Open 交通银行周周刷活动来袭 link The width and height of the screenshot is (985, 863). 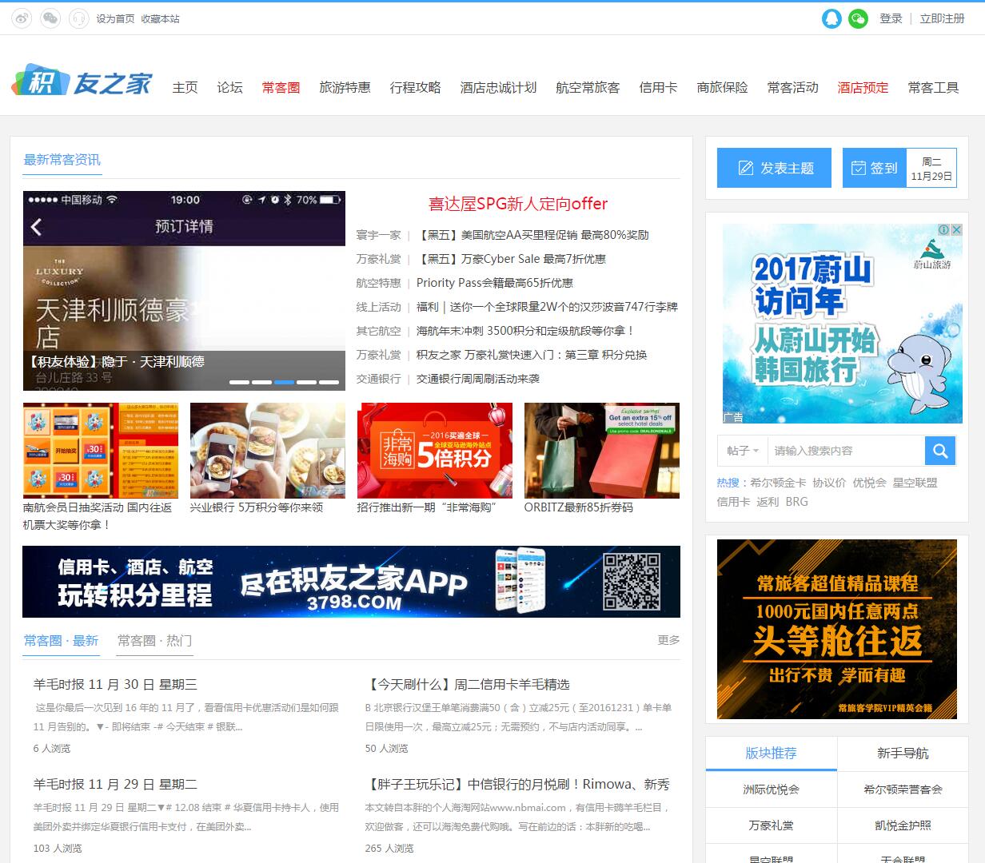click(478, 379)
